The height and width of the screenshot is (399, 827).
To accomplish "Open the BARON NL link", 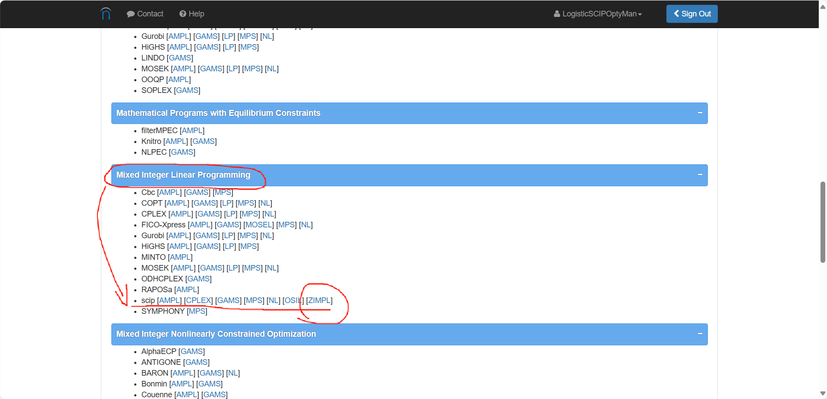I will [233, 373].
